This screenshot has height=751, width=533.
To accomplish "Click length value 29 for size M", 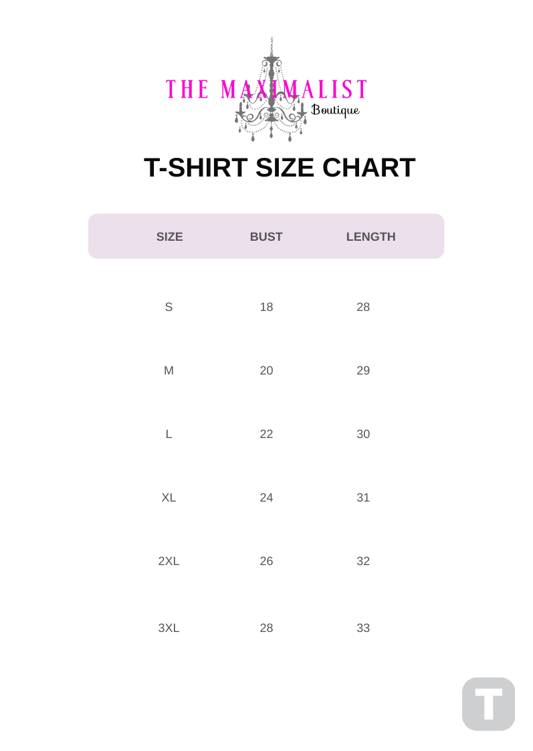I will 363,370.
